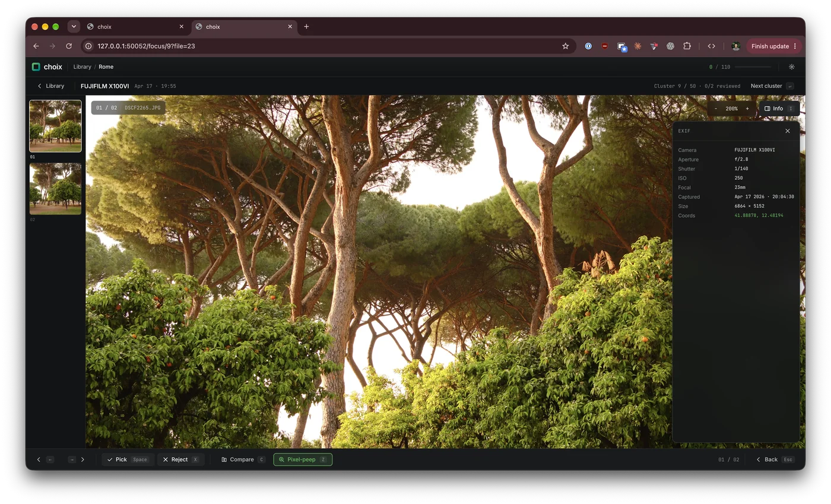The width and height of the screenshot is (831, 504).
Task: Click Finish update button
Action: 774,46
